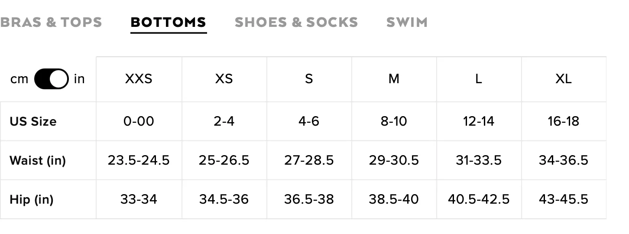The image size is (629, 234).
Task: Click the M size column header
Action: click(x=394, y=79)
